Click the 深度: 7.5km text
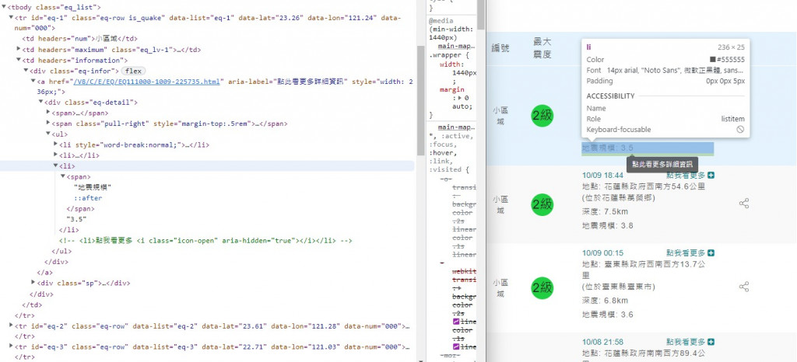This screenshot has width=797, height=362. tap(606, 211)
